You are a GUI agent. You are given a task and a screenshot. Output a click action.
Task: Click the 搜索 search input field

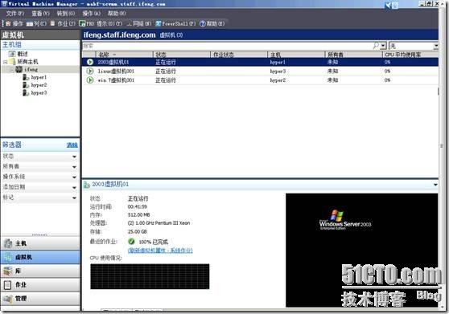[228, 46]
